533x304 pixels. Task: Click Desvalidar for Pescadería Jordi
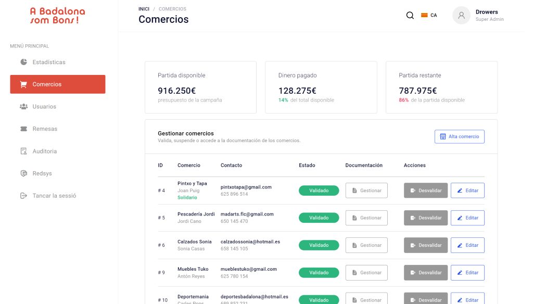pos(426,218)
